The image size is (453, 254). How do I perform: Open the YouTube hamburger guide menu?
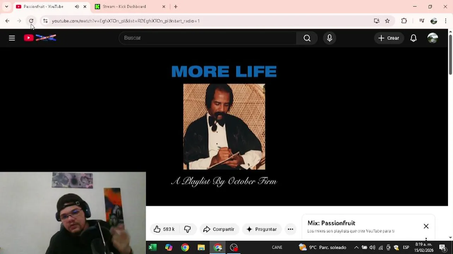pos(12,38)
